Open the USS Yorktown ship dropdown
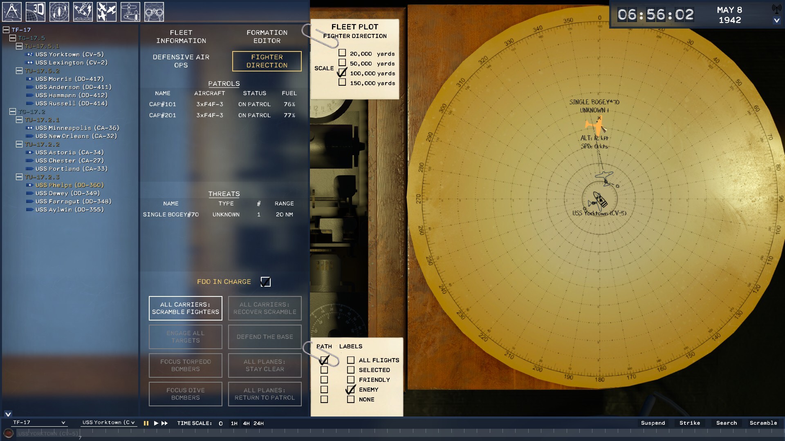This screenshot has height=441, width=785. (x=108, y=423)
